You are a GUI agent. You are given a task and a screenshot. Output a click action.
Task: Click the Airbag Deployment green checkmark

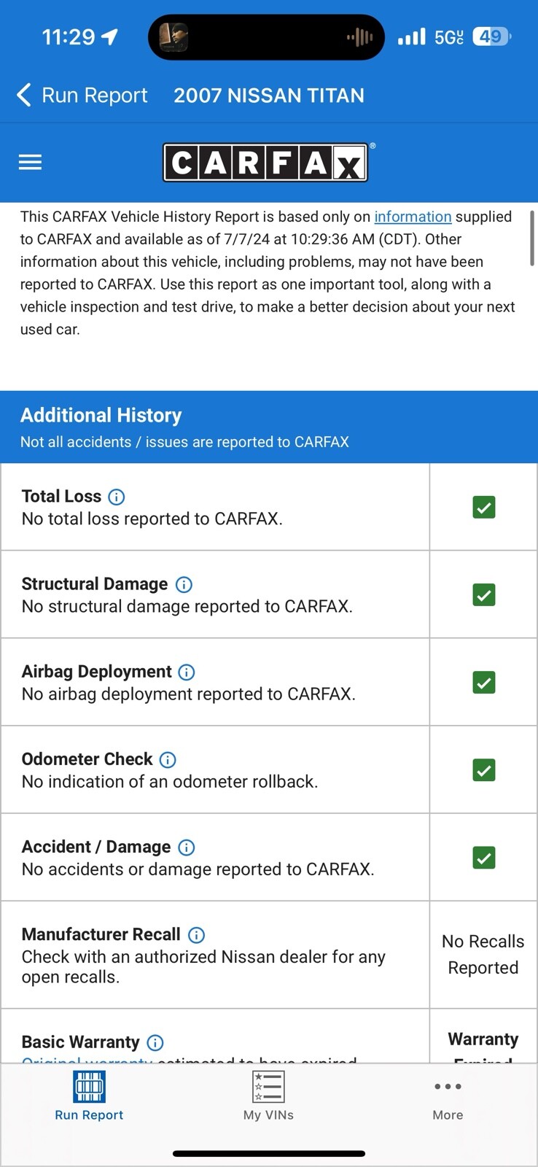tap(484, 682)
